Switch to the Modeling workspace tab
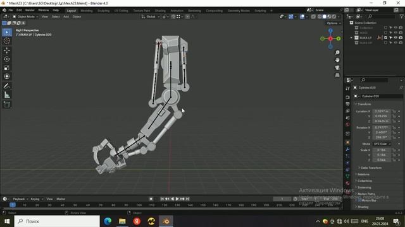Image resolution: width=405 pixels, height=227 pixels. point(87,11)
